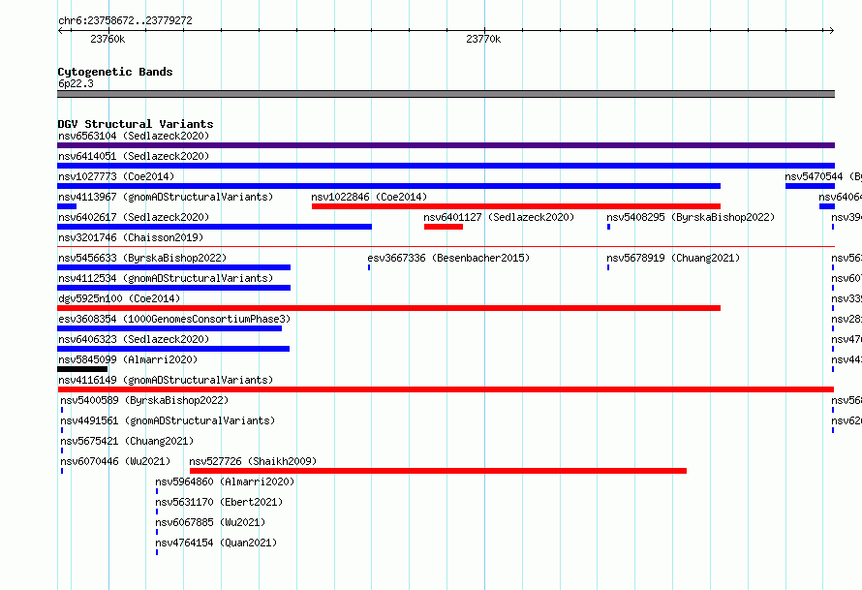Image resolution: width=862 pixels, height=590 pixels.
Task: Click the DGV Structural Variants track title
Action: pos(136,124)
